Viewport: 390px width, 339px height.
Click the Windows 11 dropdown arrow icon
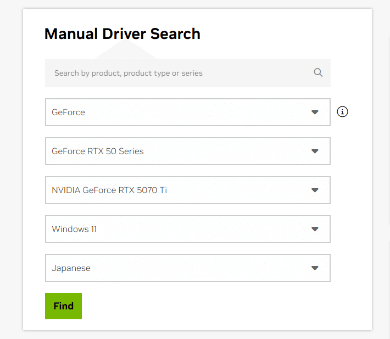[x=315, y=229]
